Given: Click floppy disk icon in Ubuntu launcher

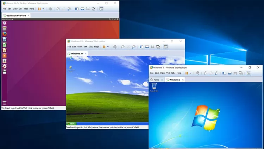Looking at the screenshot, I should (5, 72).
